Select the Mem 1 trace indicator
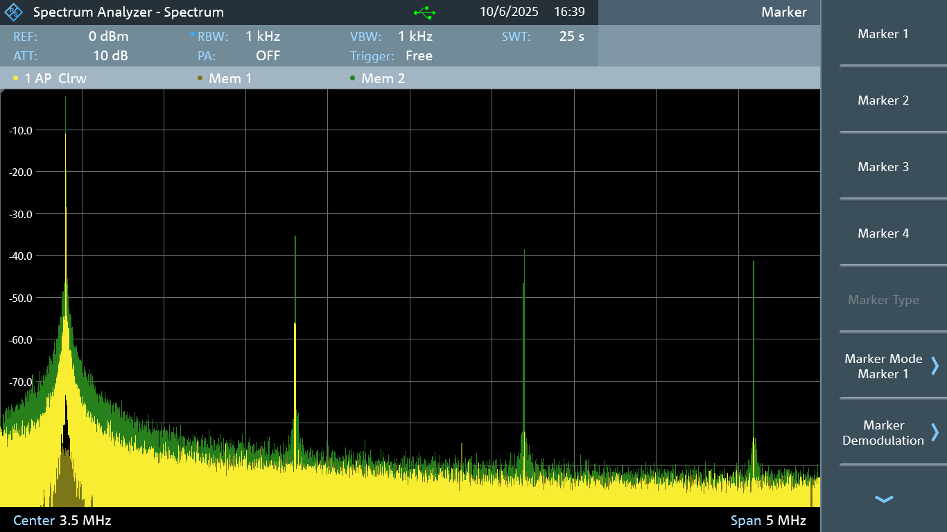Viewport: 947px width, 532px height. 225,78
